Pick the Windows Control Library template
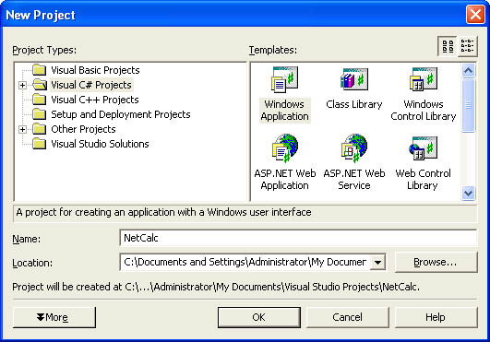 click(424, 95)
